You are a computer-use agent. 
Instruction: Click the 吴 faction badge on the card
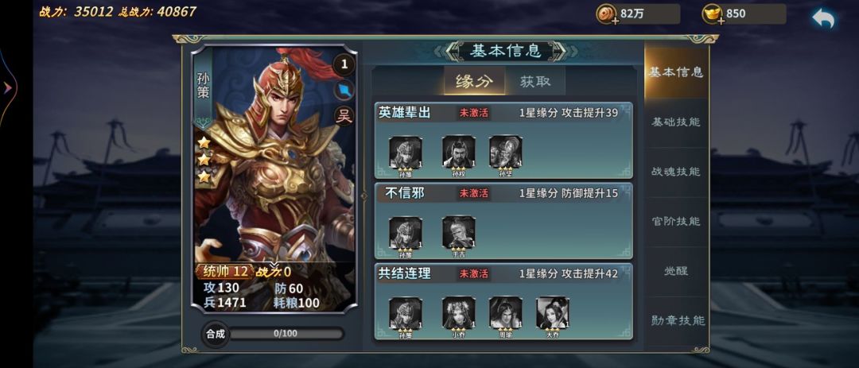[344, 115]
